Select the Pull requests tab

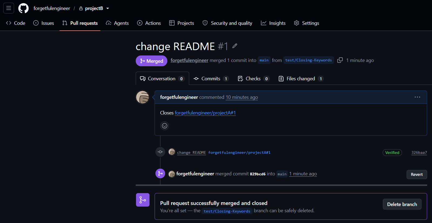[x=80, y=23]
